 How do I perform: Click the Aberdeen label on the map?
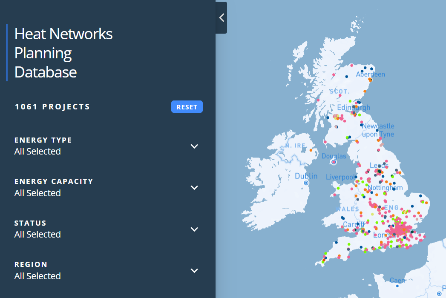click(370, 74)
